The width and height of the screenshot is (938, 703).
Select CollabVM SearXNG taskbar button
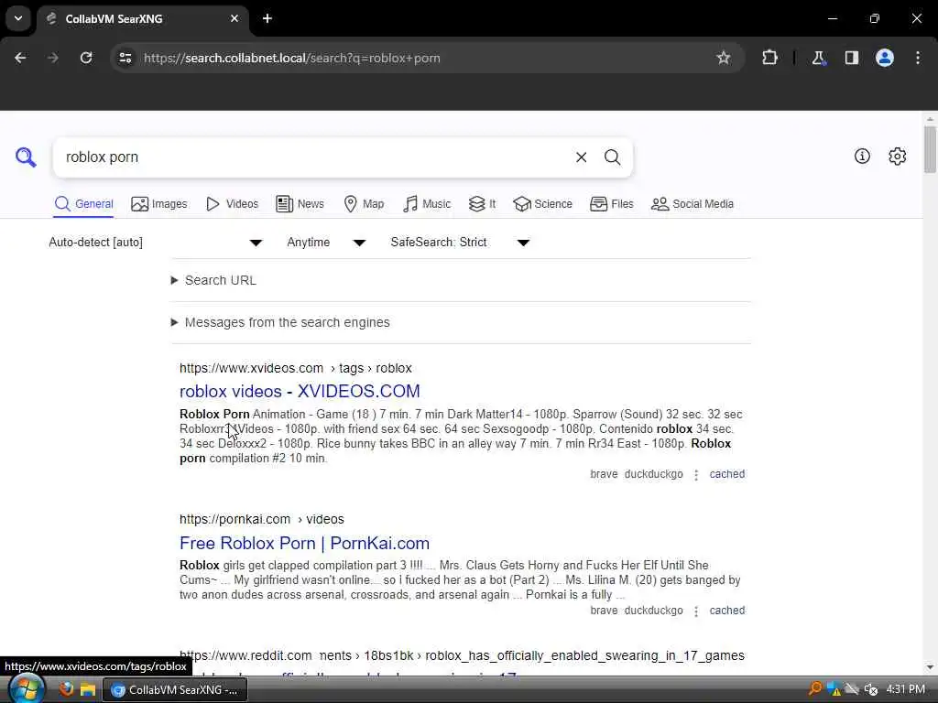[175, 690]
